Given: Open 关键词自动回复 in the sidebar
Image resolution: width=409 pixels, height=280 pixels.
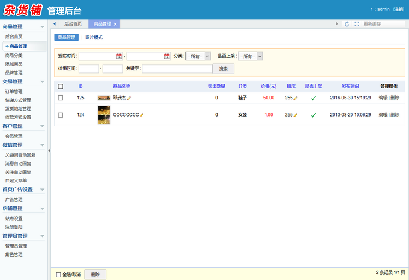Looking at the screenshot, I should (x=20, y=155).
